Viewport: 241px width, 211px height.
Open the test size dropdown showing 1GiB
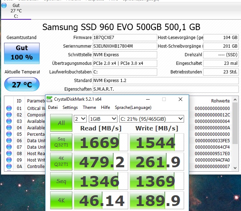click(x=103, y=119)
